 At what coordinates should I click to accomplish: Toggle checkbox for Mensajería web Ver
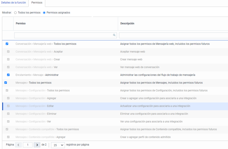pos(8,67)
